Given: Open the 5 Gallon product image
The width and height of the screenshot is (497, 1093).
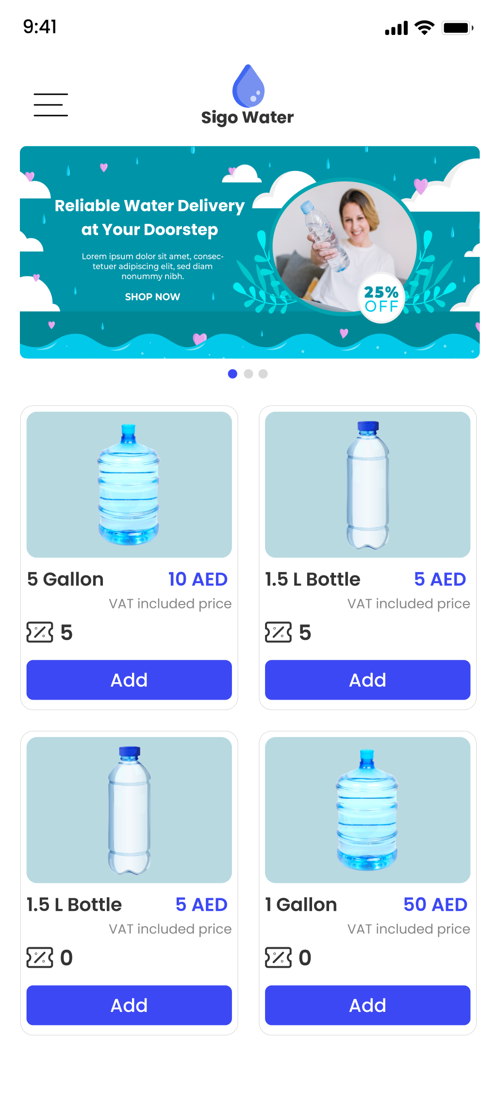Looking at the screenshot, I should 129,485.
